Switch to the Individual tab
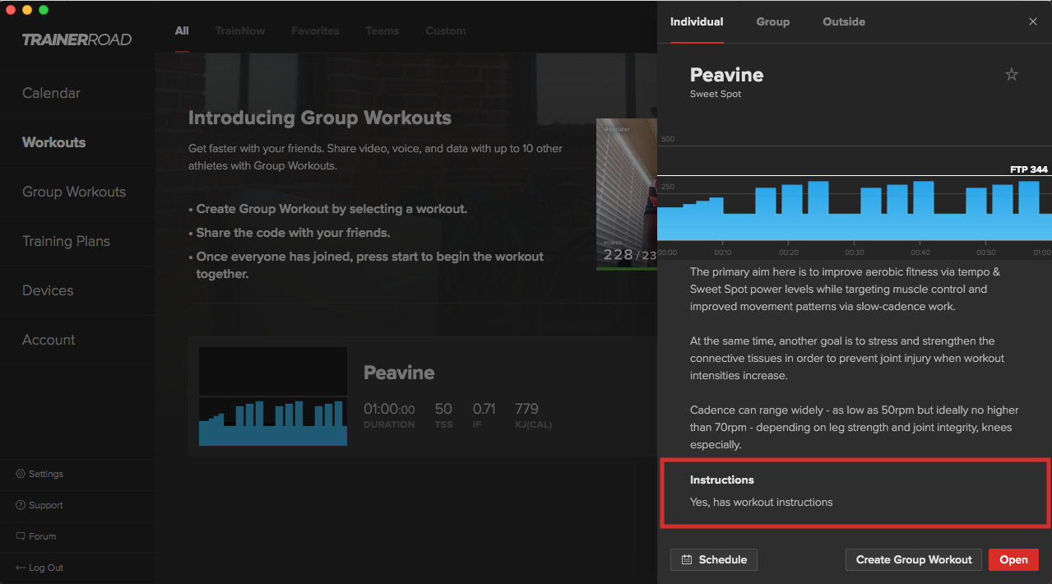1052x584 pixels. 697,21
